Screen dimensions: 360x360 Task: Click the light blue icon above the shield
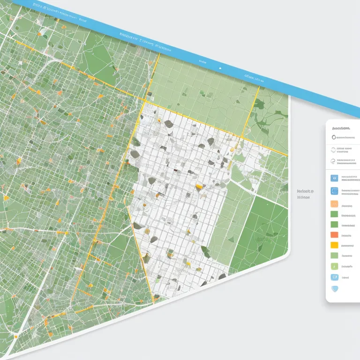[334, 277]
